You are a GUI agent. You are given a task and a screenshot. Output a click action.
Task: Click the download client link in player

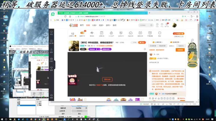(99, 85)
